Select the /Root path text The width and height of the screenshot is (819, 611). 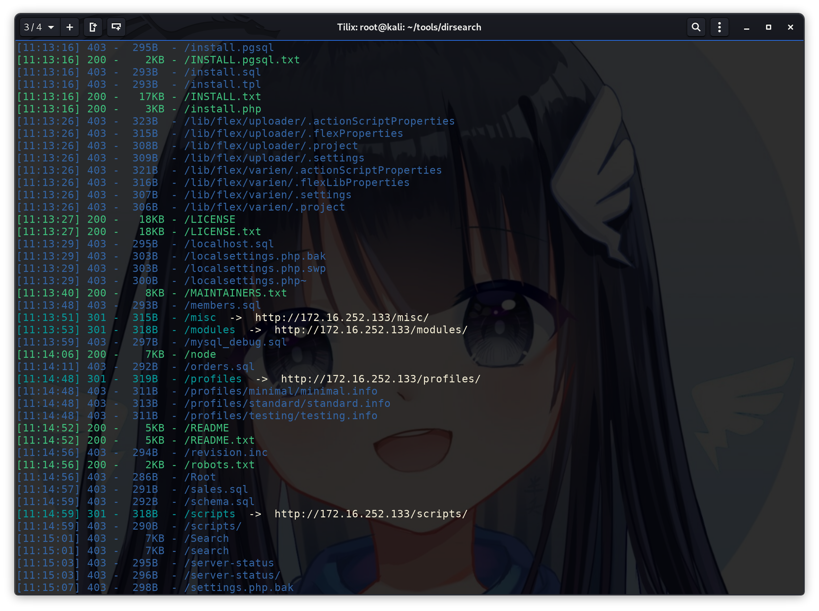point(200,477)
